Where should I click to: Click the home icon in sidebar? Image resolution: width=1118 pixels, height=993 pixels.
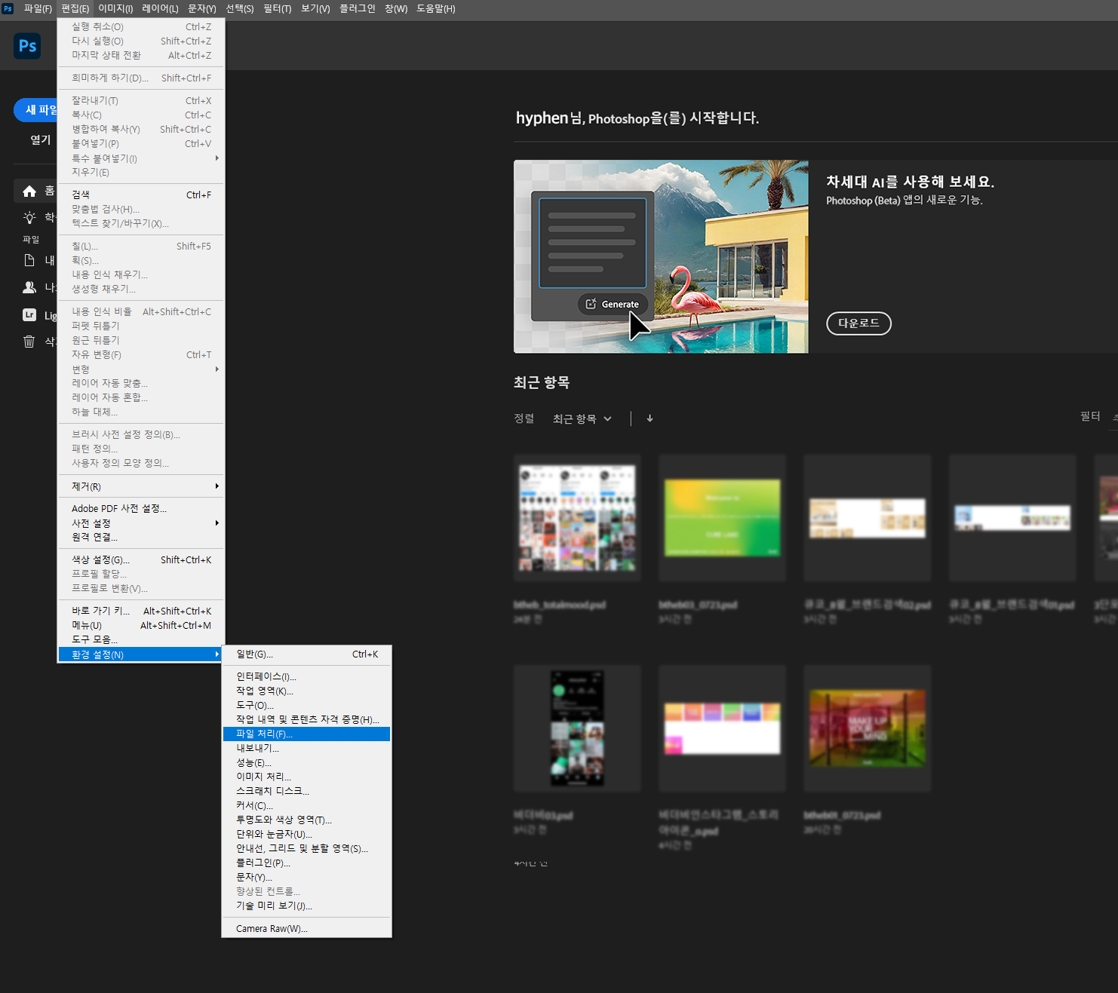click(x=29, y=191)
